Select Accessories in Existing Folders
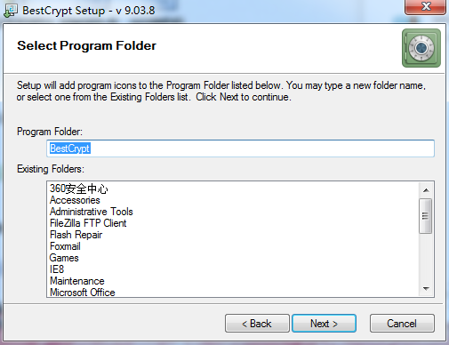The width and height of the screenshot is (449, 345). [75, 200]
